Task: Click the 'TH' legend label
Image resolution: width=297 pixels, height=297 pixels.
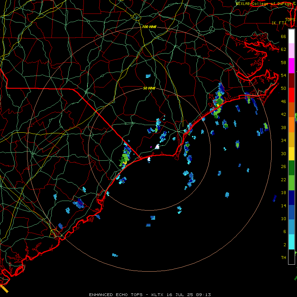Action: [283, 258]
